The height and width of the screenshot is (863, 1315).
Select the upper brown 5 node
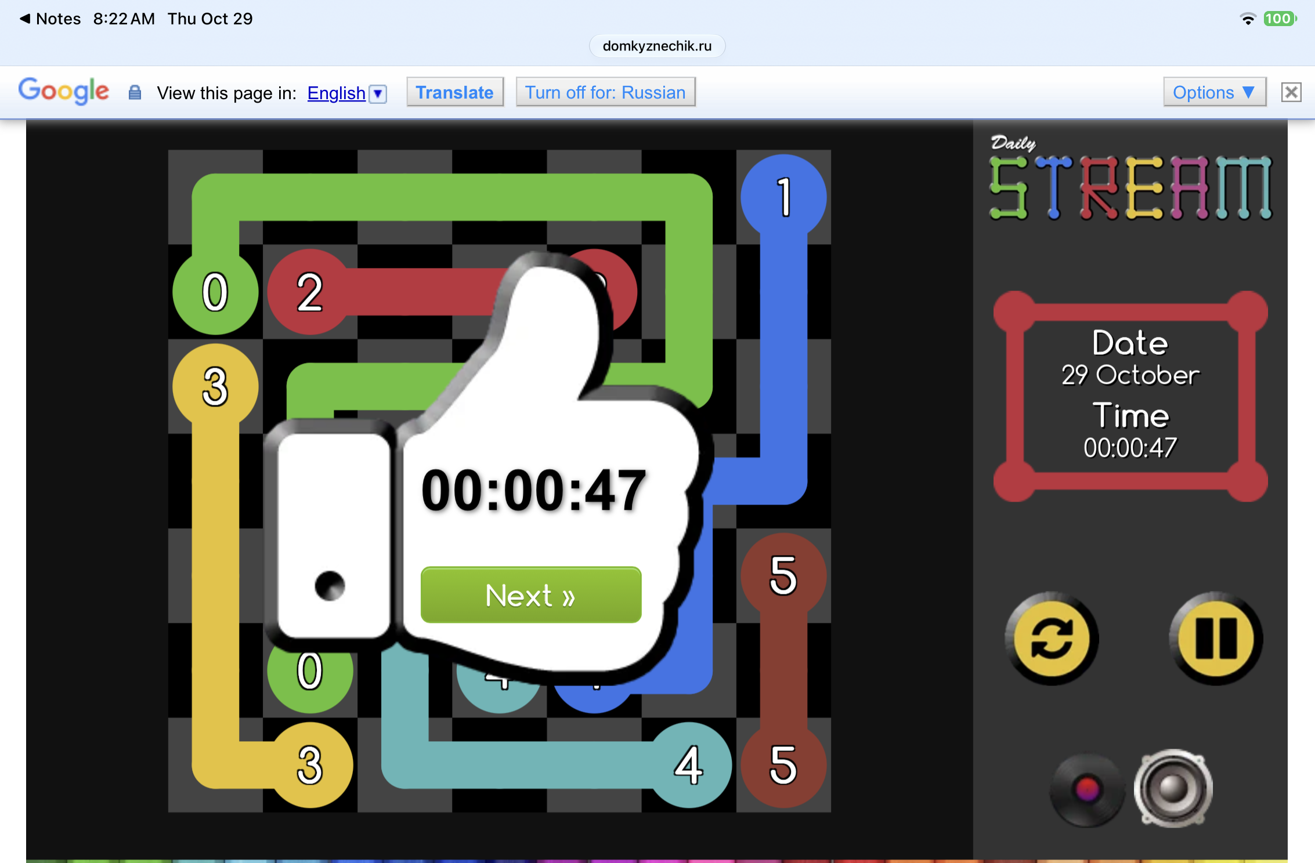(x=783, y=575)
